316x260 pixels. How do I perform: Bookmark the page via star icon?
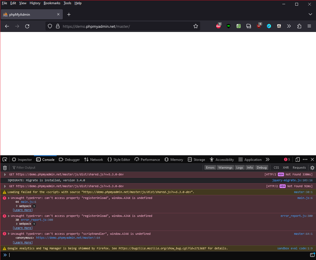195,26
